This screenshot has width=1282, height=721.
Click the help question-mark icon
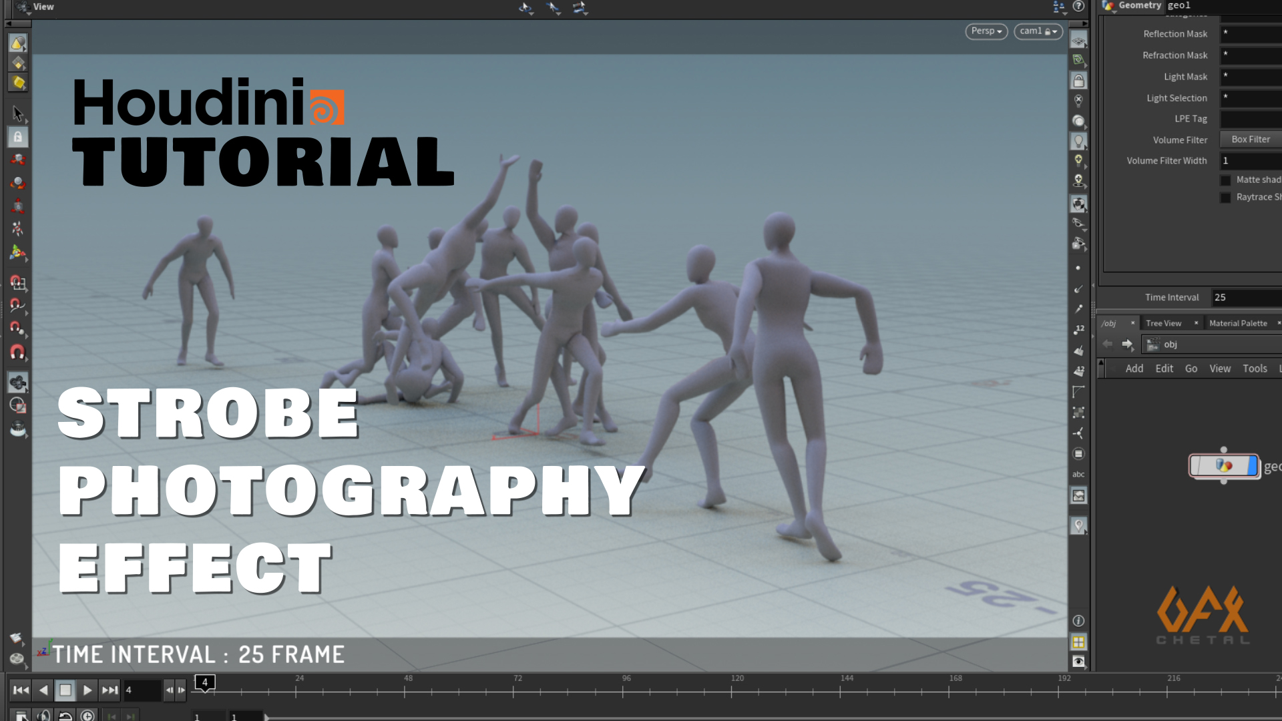point(1078,7)
